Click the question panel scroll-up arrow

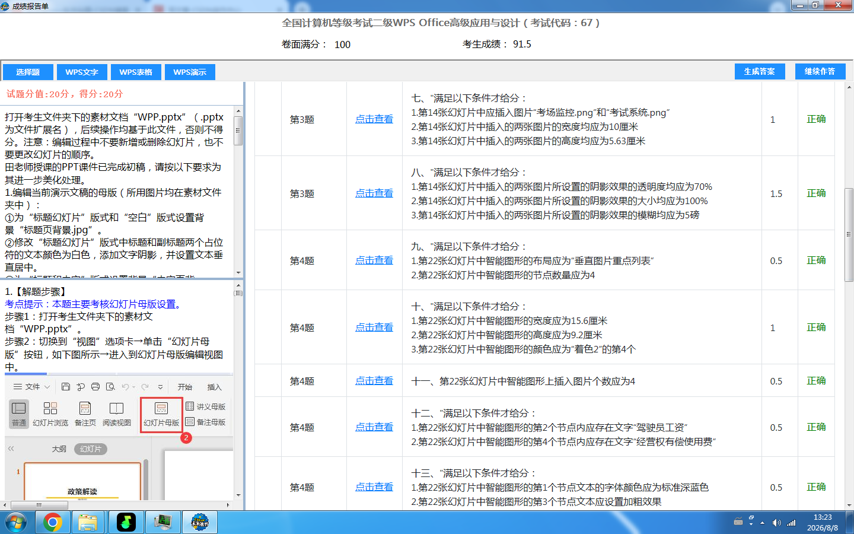(238, 111)
